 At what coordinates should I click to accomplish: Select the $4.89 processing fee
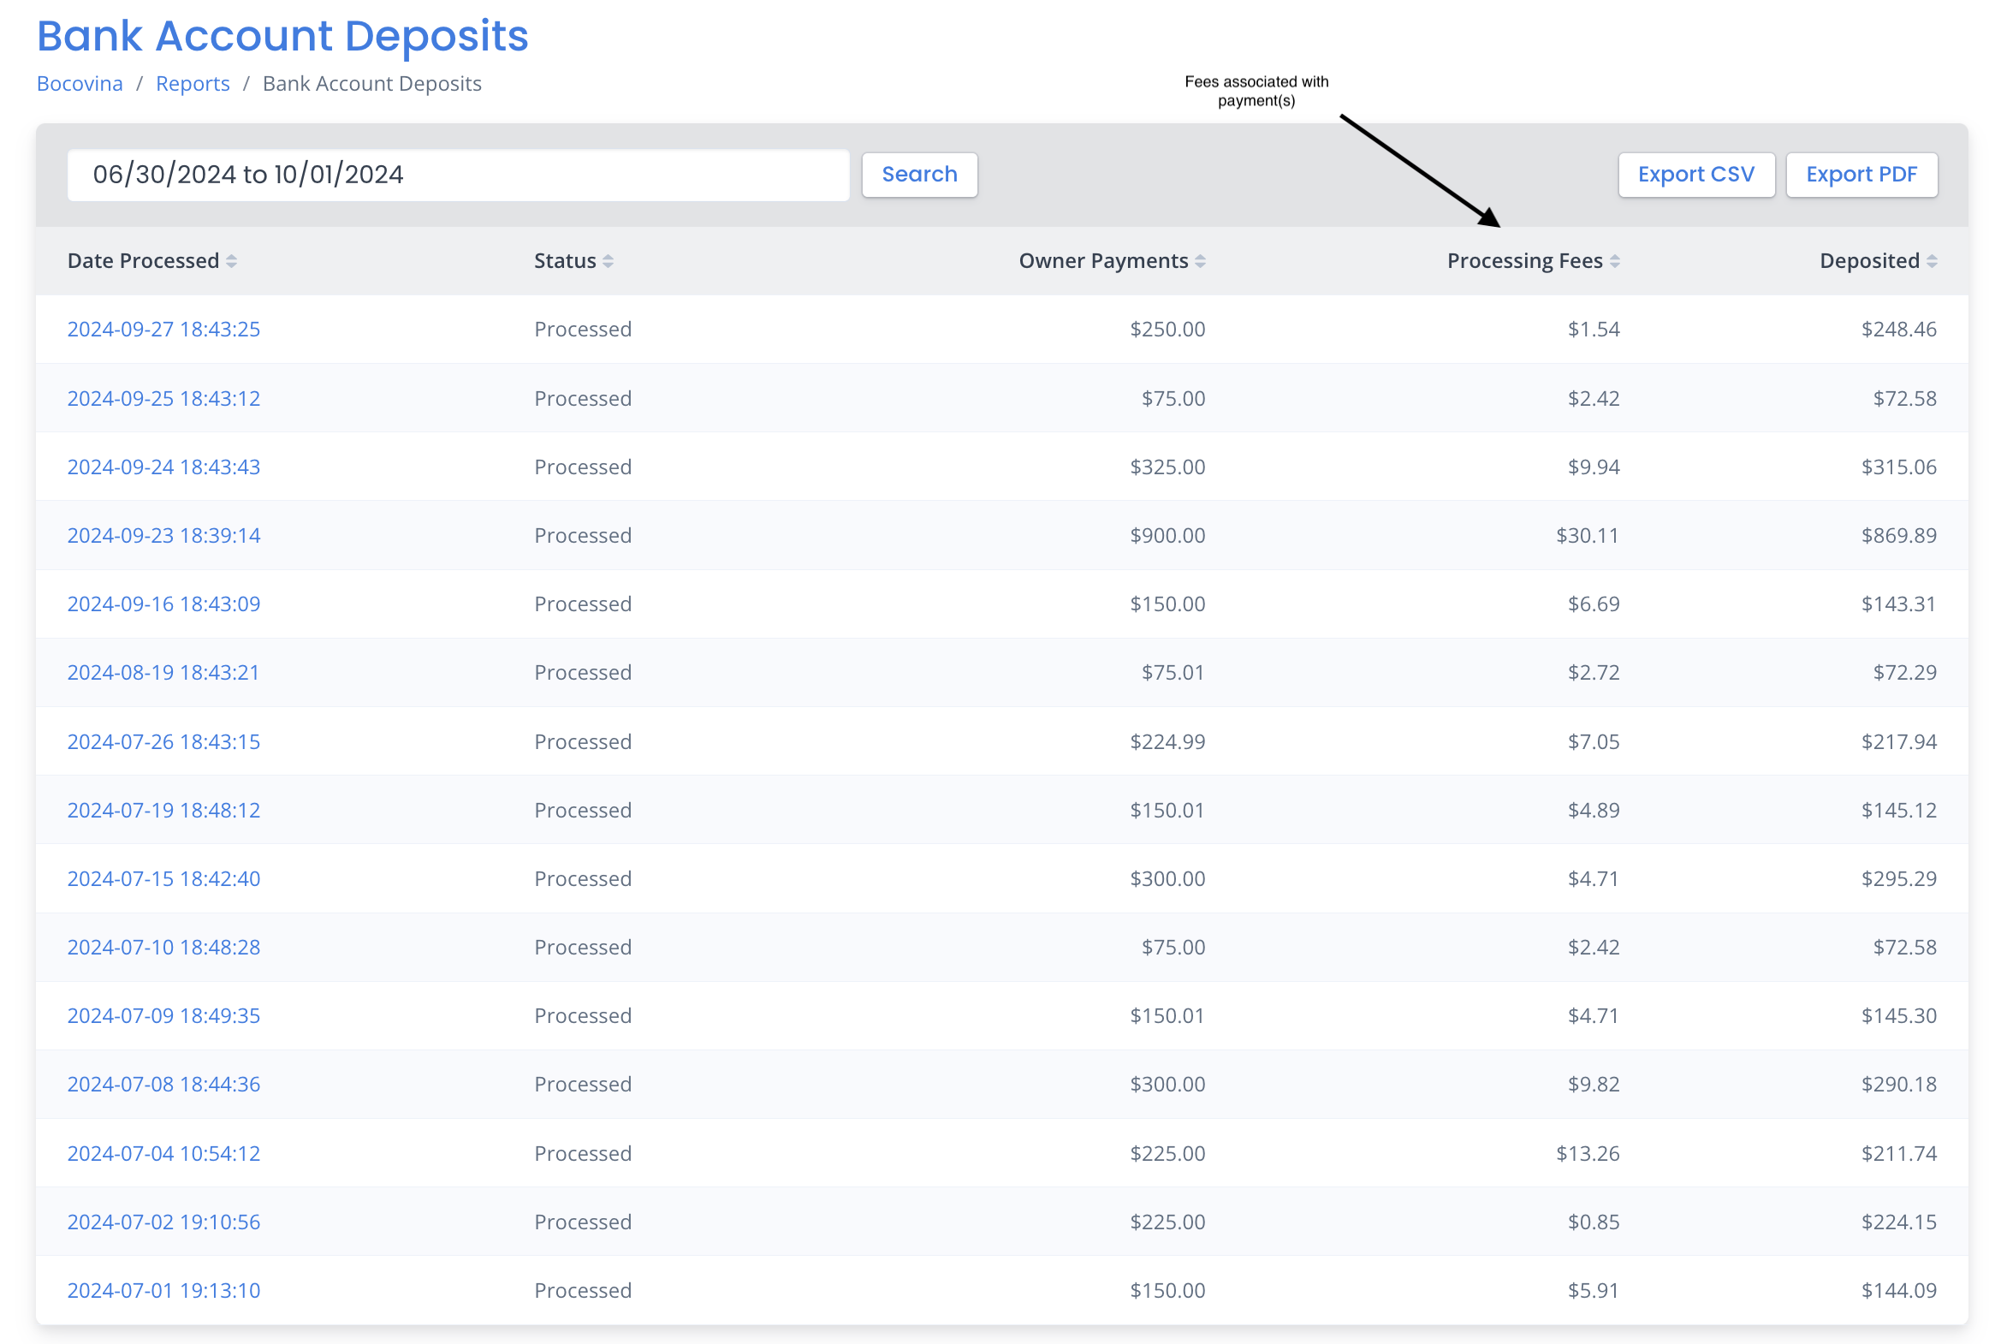point(1594,810)
